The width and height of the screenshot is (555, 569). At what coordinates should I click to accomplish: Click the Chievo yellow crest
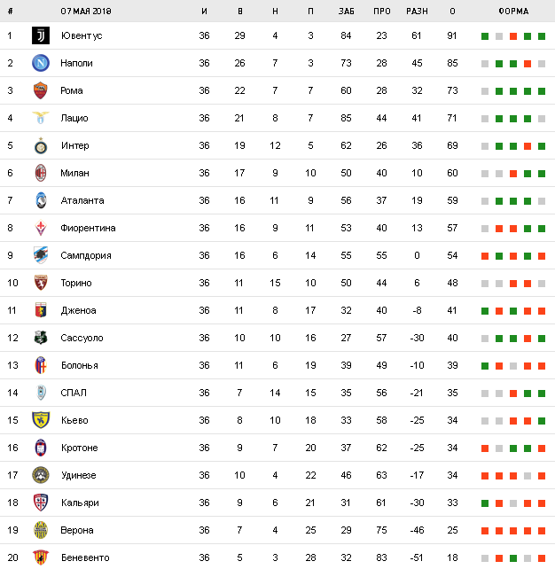(41, 420)
